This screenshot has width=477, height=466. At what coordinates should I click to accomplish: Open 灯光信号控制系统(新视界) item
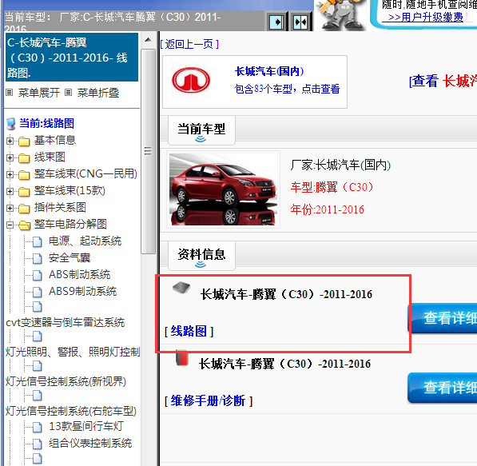[x=66, y=382]
